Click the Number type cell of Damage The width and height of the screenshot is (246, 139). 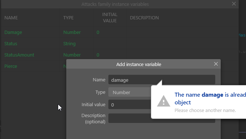coord(72,32)
